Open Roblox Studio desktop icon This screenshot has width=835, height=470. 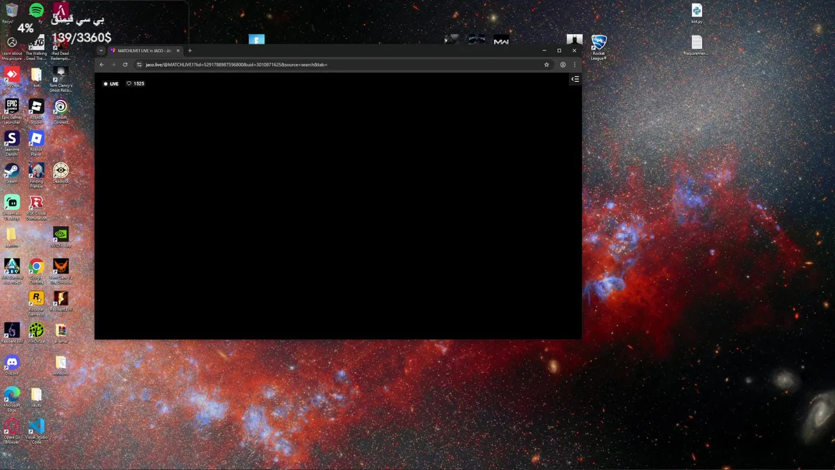click(x=37, y=111)
